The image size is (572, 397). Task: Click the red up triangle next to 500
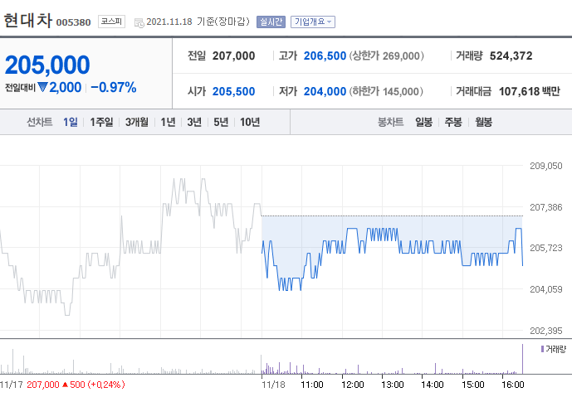[x=65, y=385]
